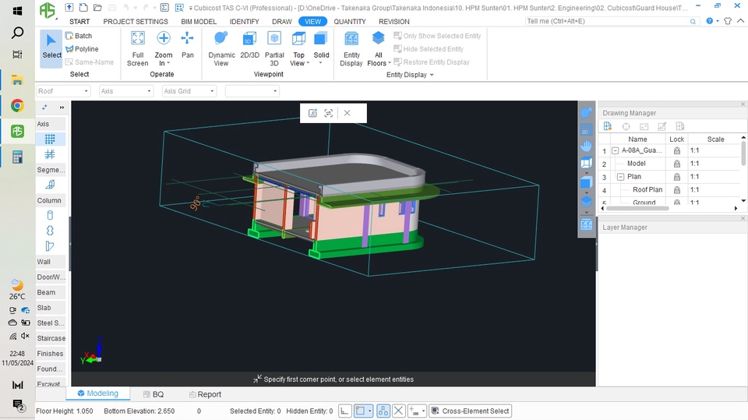Open the Column category in the sidebar

click(49, 200)
